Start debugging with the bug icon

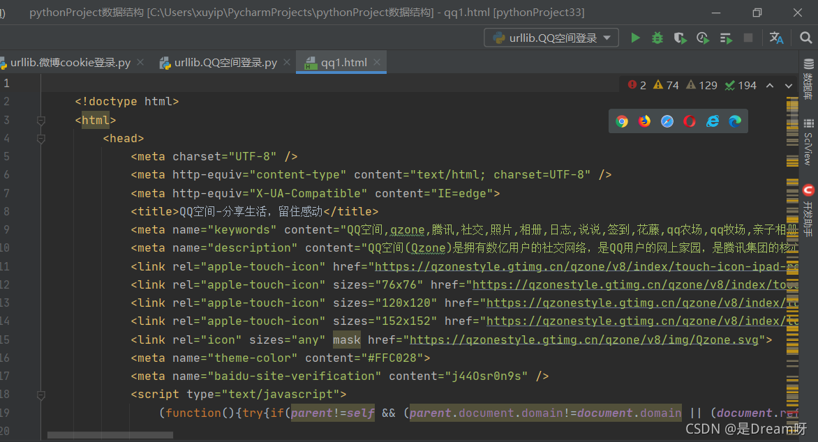point(657,38)
